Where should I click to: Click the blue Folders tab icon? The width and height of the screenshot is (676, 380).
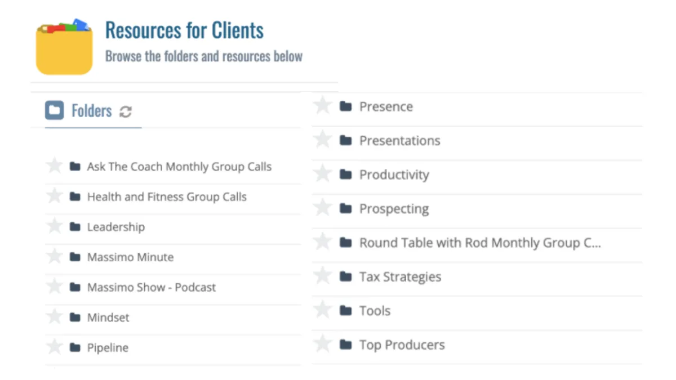pos(55,110)
